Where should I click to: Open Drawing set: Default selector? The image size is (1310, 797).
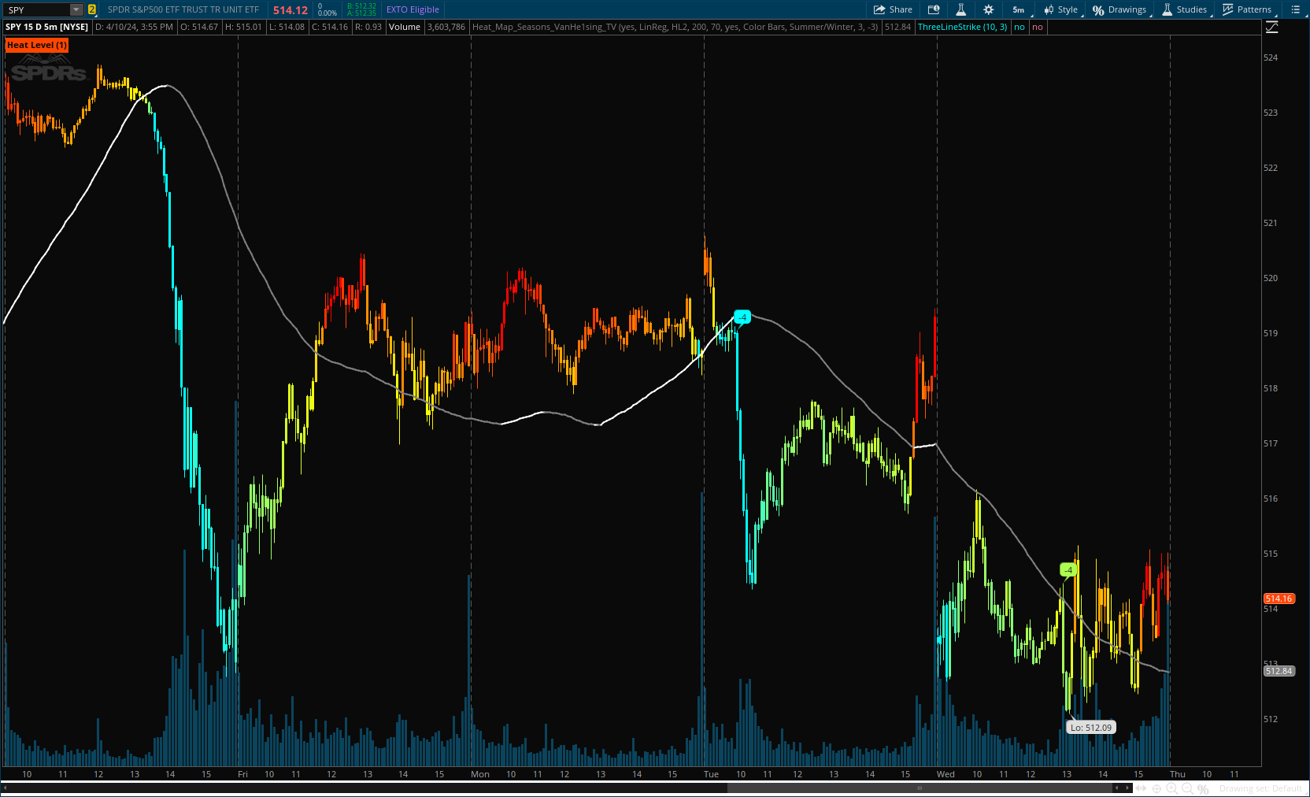pyautogui.click(x=1260, y=788)
